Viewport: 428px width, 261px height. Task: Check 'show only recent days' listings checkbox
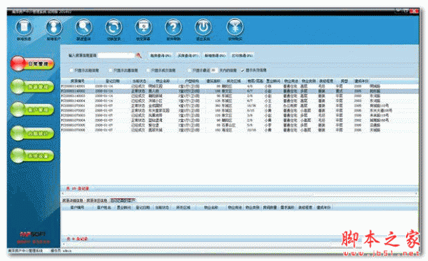190,71
